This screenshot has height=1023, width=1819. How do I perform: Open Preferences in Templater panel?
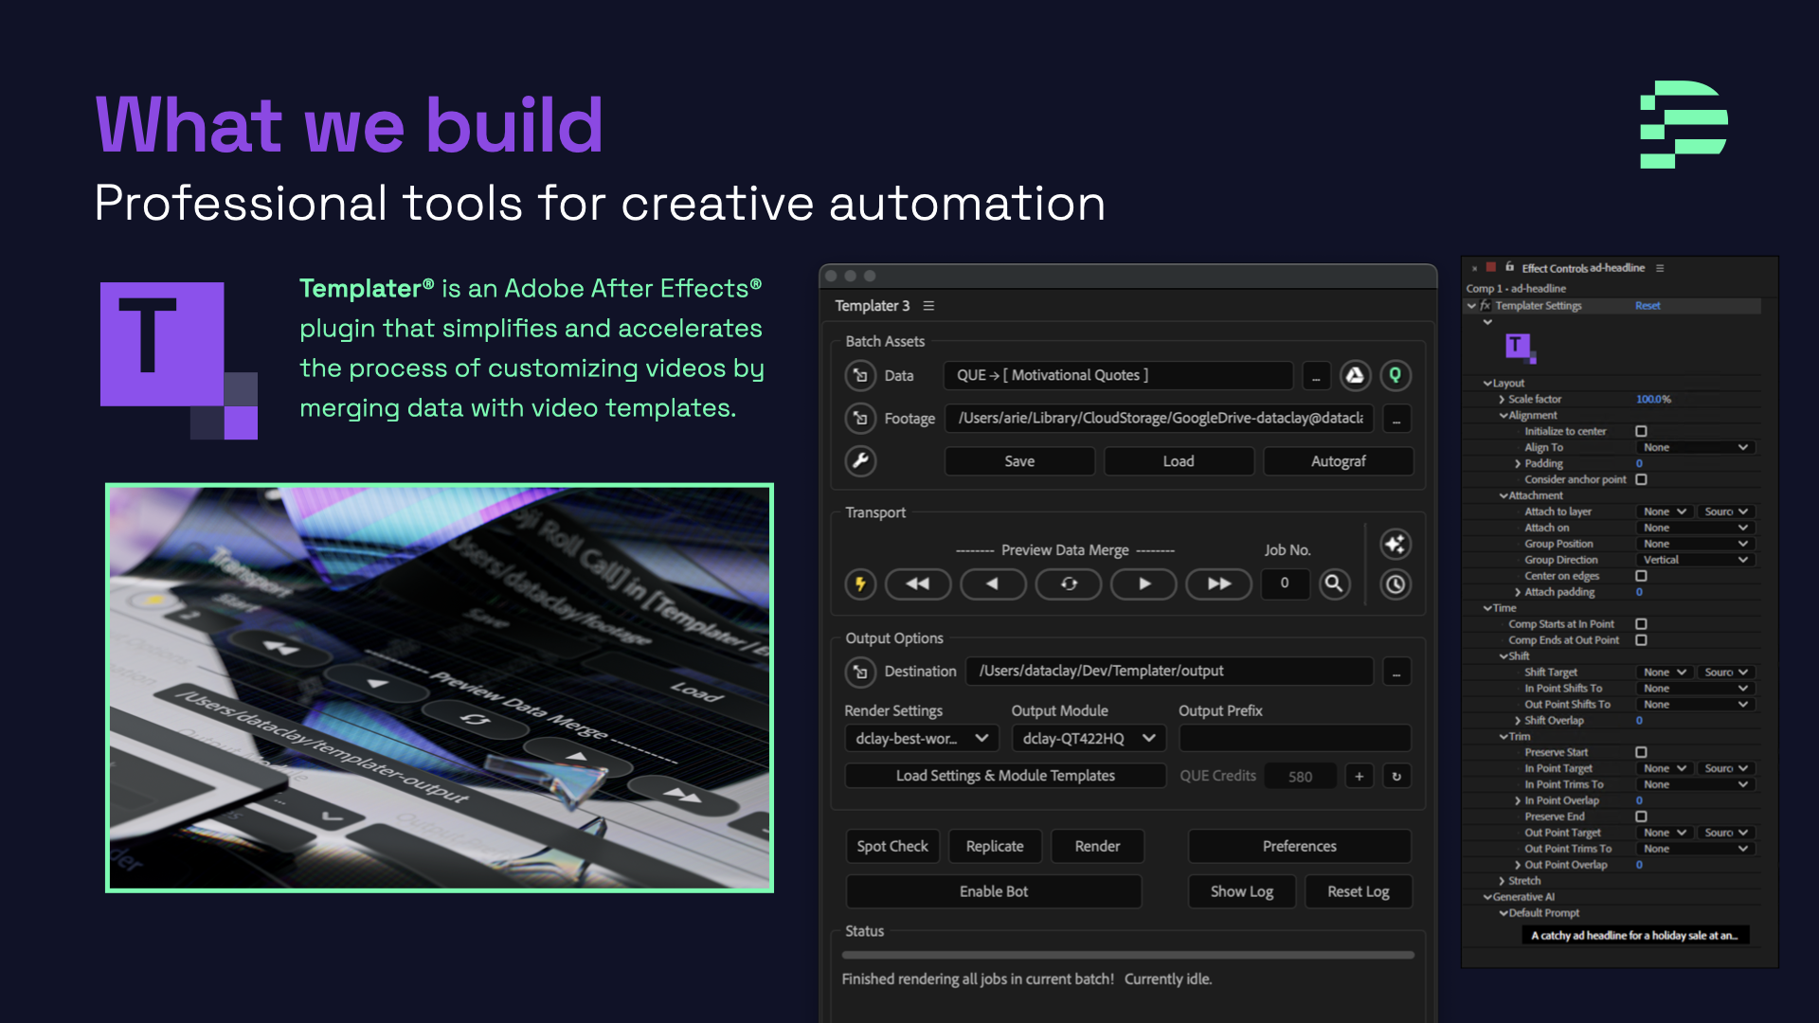(1299, 846)
